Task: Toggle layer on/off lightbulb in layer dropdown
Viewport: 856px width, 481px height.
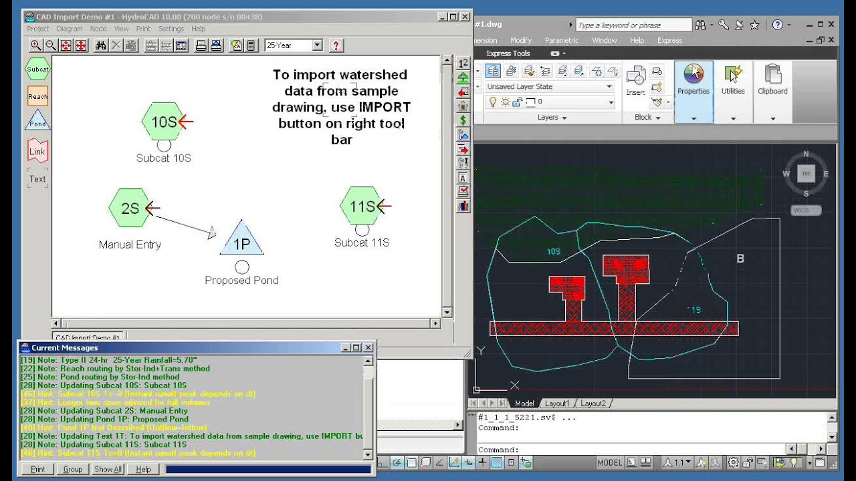Action: tap(494, 102)
